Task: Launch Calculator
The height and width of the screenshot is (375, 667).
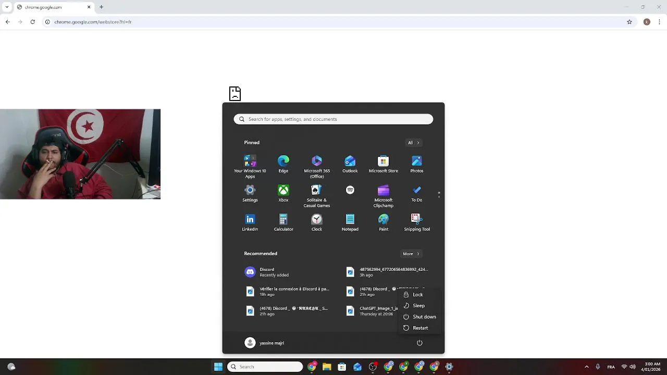Action: point(283,222)
